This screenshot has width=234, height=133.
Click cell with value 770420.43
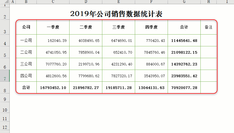pyautogui.click(x=151, y=40)
